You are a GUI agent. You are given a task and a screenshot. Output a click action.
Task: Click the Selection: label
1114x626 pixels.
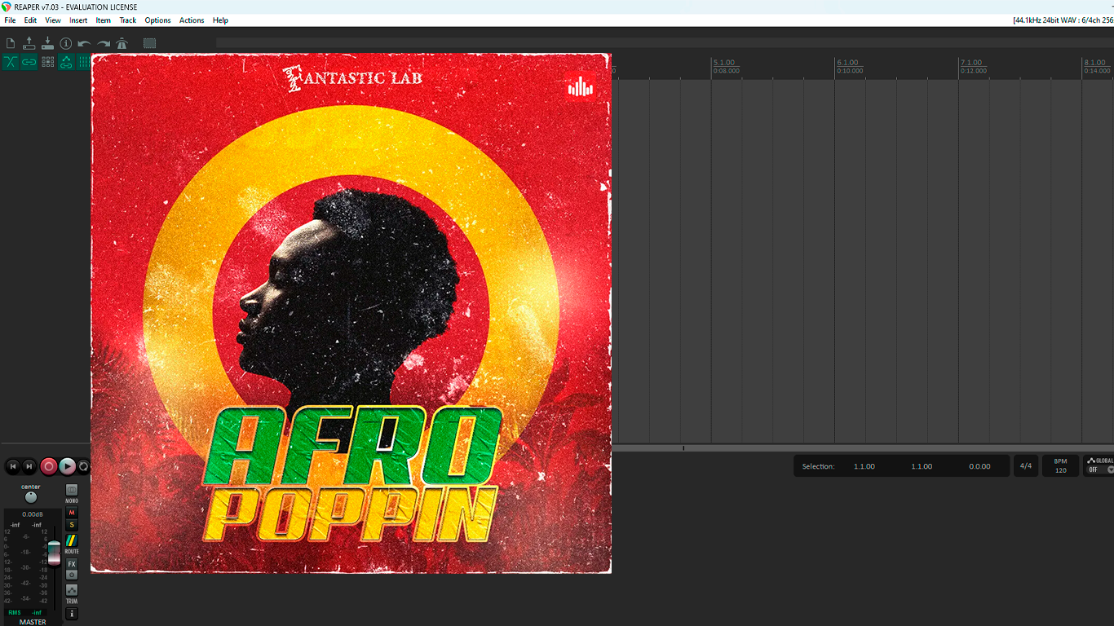click(818, 466)
